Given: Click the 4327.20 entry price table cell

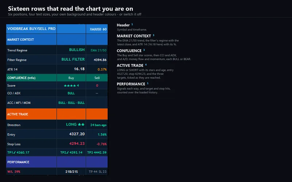Looking at the screenshot, I should point(71,134).
